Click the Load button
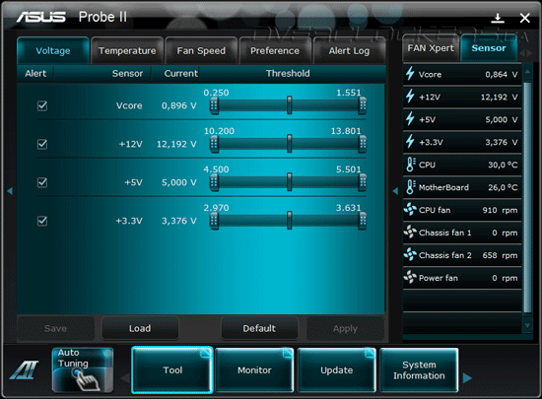Viewport: 542px width, 399px height. [x=140, y=328]
